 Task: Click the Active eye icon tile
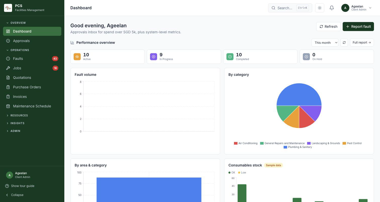click(x=77, y=57)
